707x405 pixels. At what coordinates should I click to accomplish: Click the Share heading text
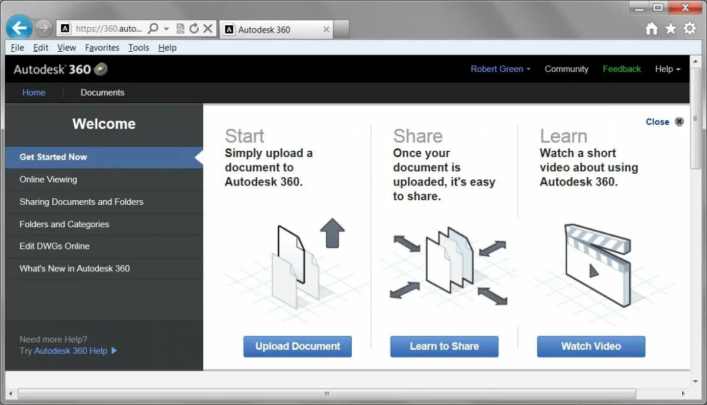click(418, 136)
